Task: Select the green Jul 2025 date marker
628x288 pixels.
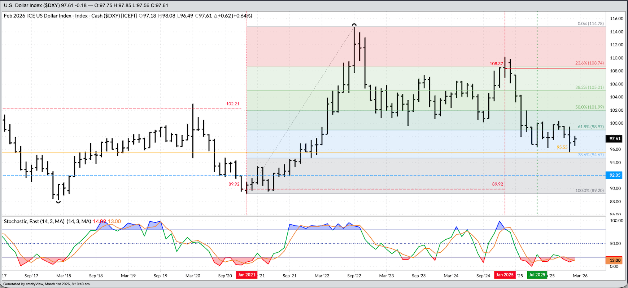Action: [537, 275]
